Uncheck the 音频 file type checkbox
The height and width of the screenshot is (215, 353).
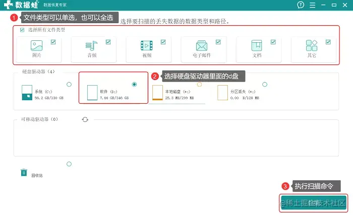click(108, 42)
